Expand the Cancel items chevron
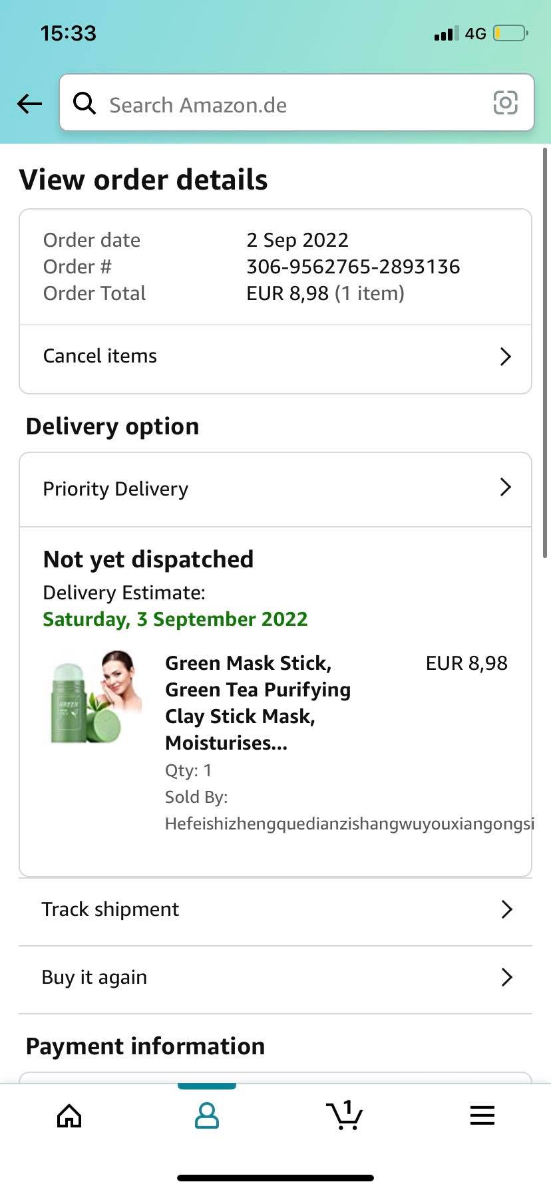 505,357
